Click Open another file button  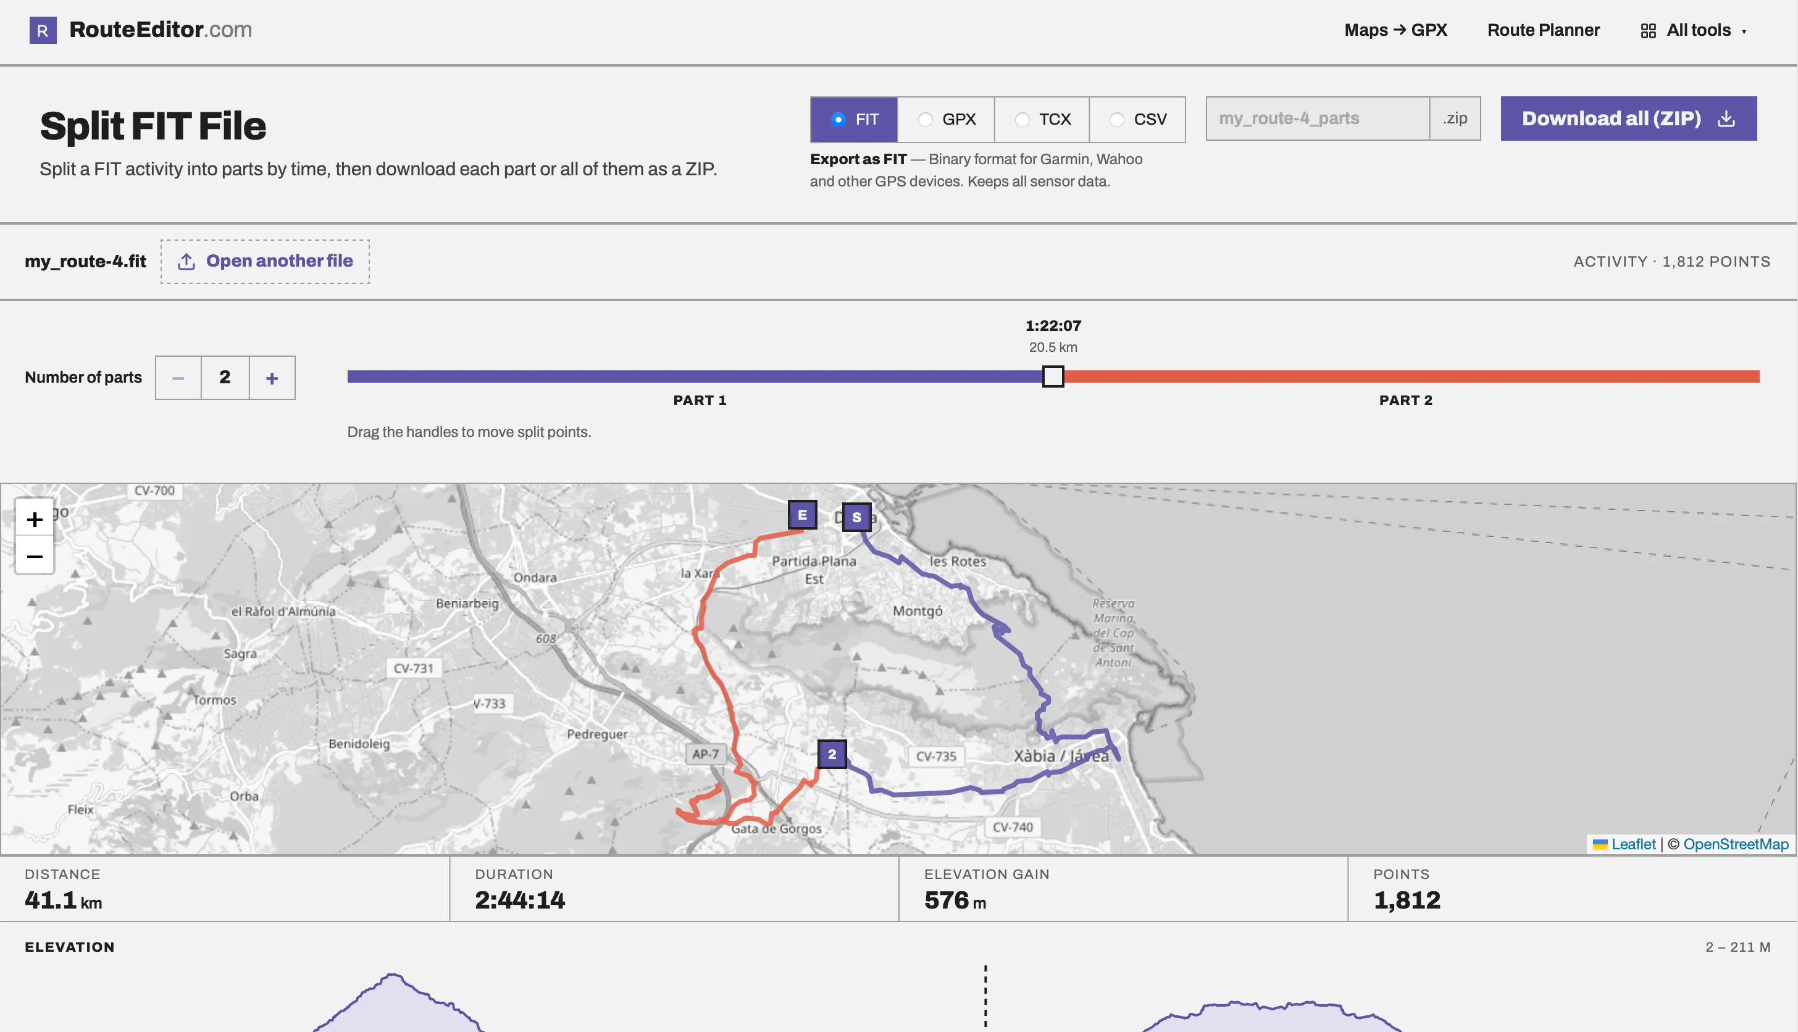coord(264,262)
